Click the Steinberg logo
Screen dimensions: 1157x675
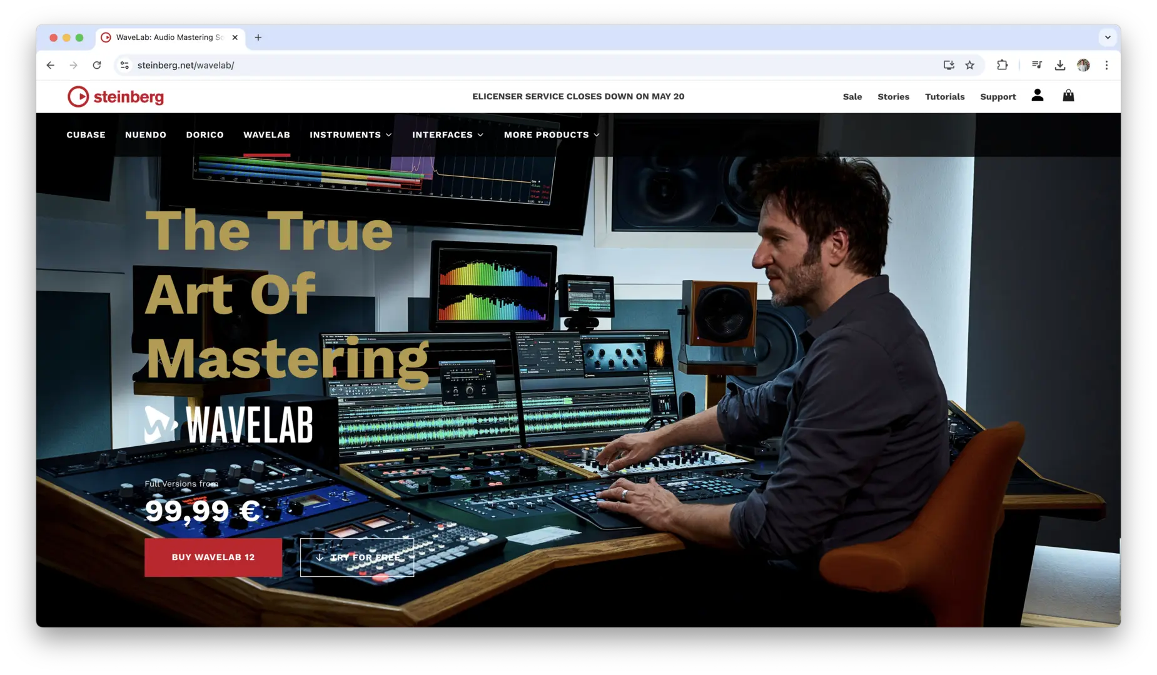[x=116, y=96]
